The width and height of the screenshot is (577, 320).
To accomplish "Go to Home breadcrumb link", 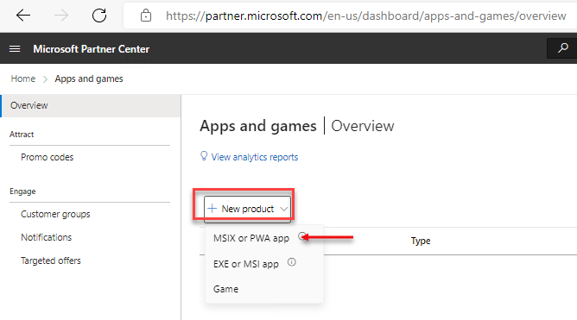I will (23, 78).
